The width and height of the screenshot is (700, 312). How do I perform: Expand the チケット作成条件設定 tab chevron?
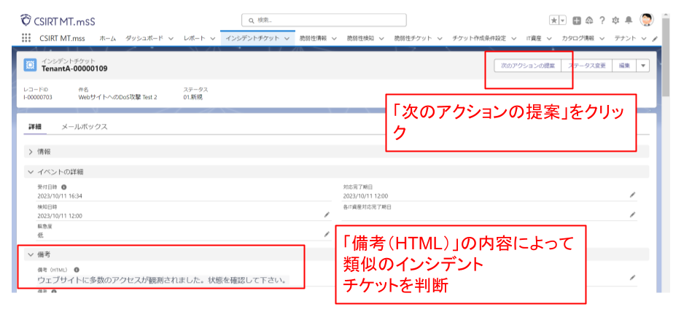[514, 39]
